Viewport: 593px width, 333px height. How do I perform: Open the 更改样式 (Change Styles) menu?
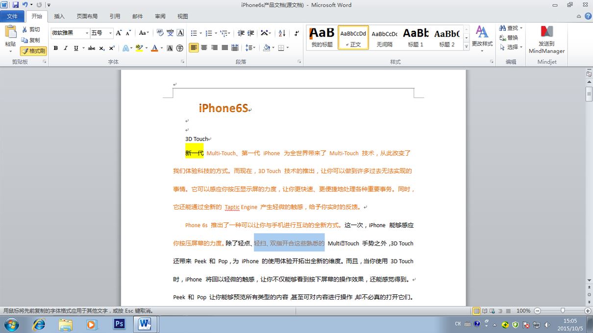pos(482,38)
